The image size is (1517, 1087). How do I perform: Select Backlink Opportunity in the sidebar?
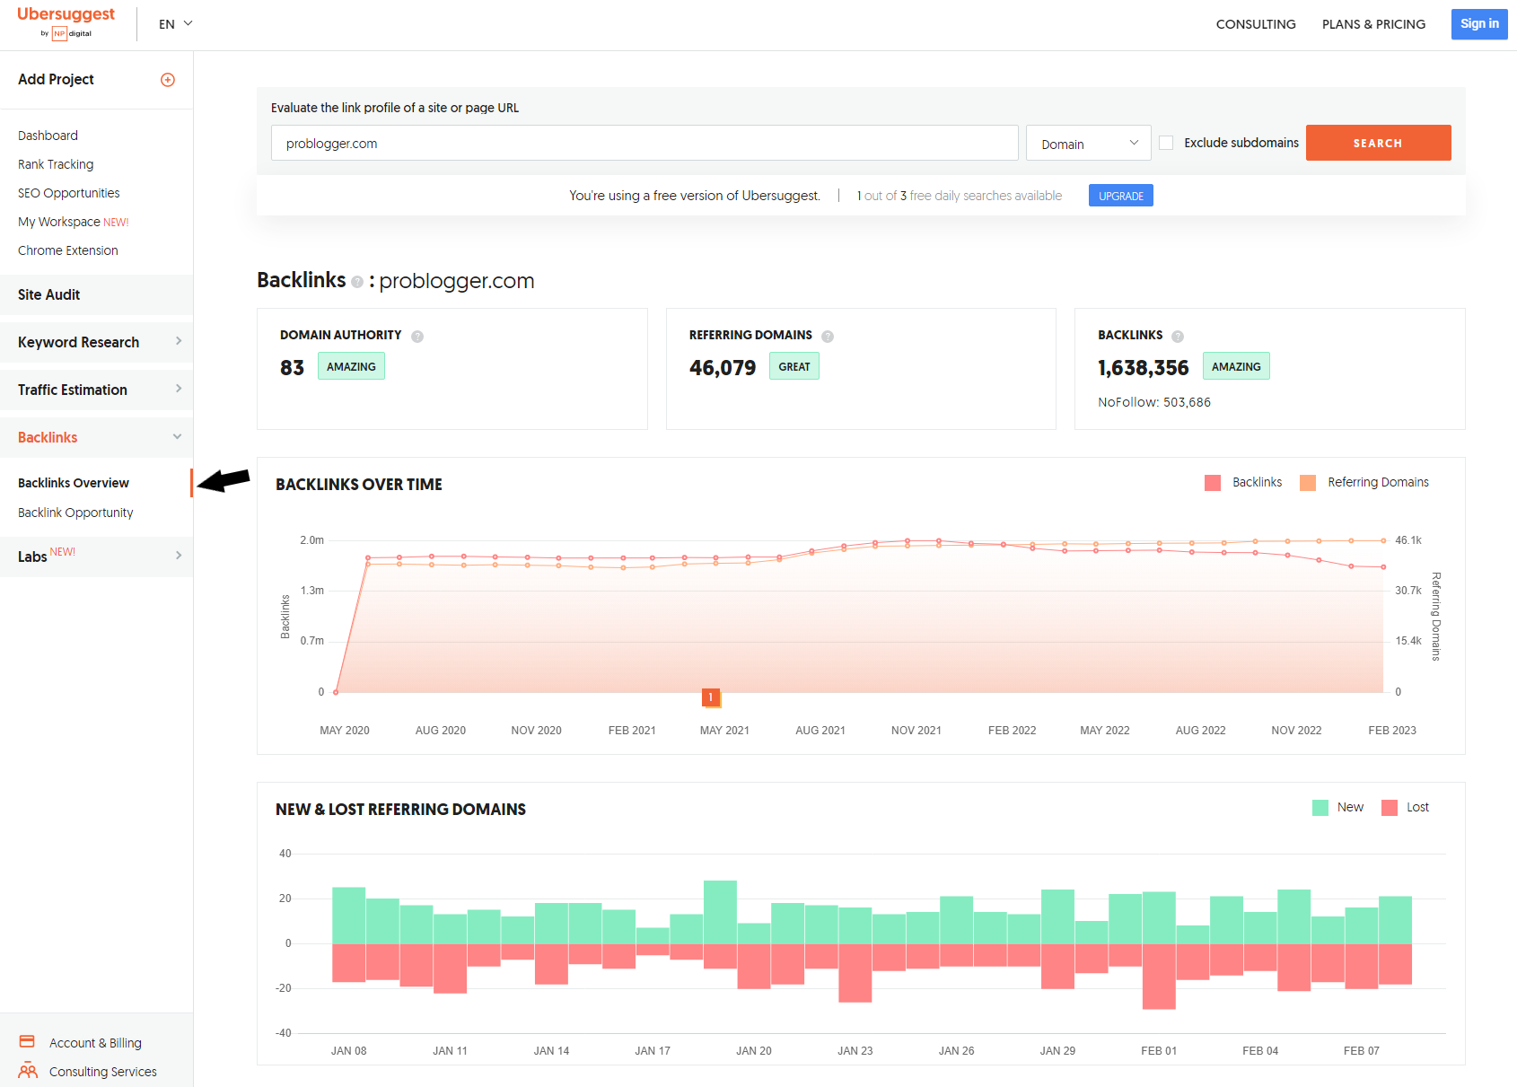coord(75,513)
